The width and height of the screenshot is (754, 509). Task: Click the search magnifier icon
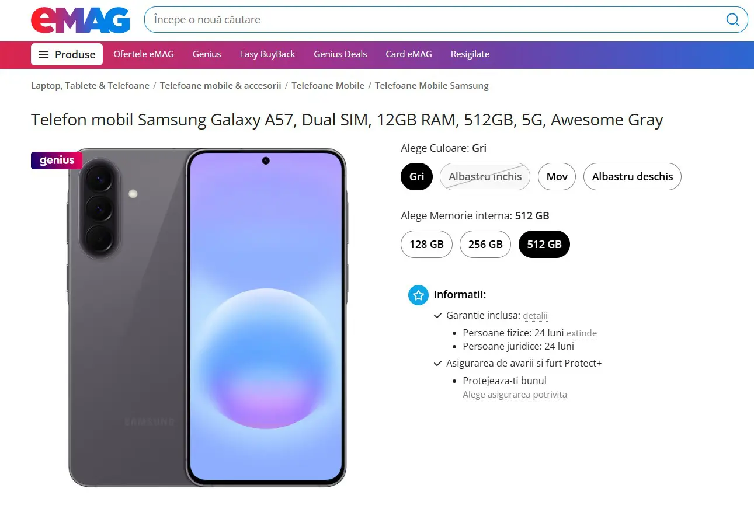tap(732, 20)
